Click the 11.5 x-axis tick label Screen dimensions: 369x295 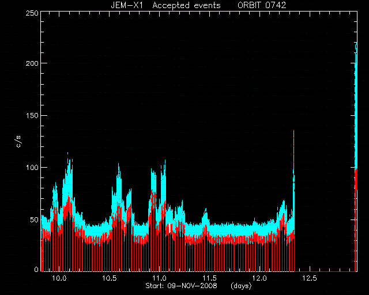tap(209, 278)
